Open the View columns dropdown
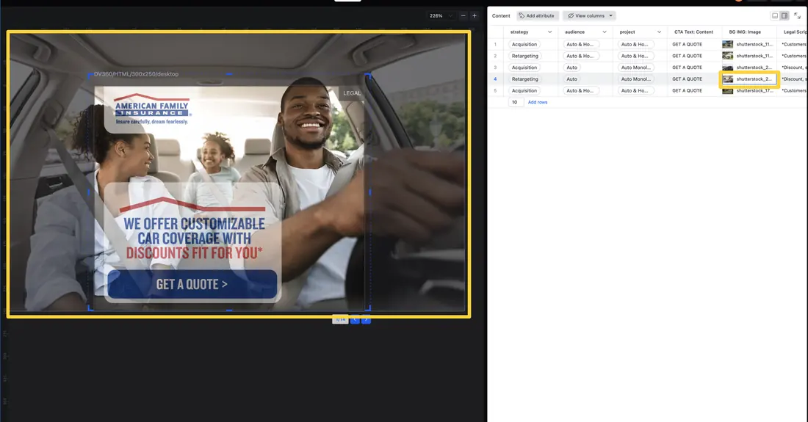This screenshot has height=422, width=808. 590,16
